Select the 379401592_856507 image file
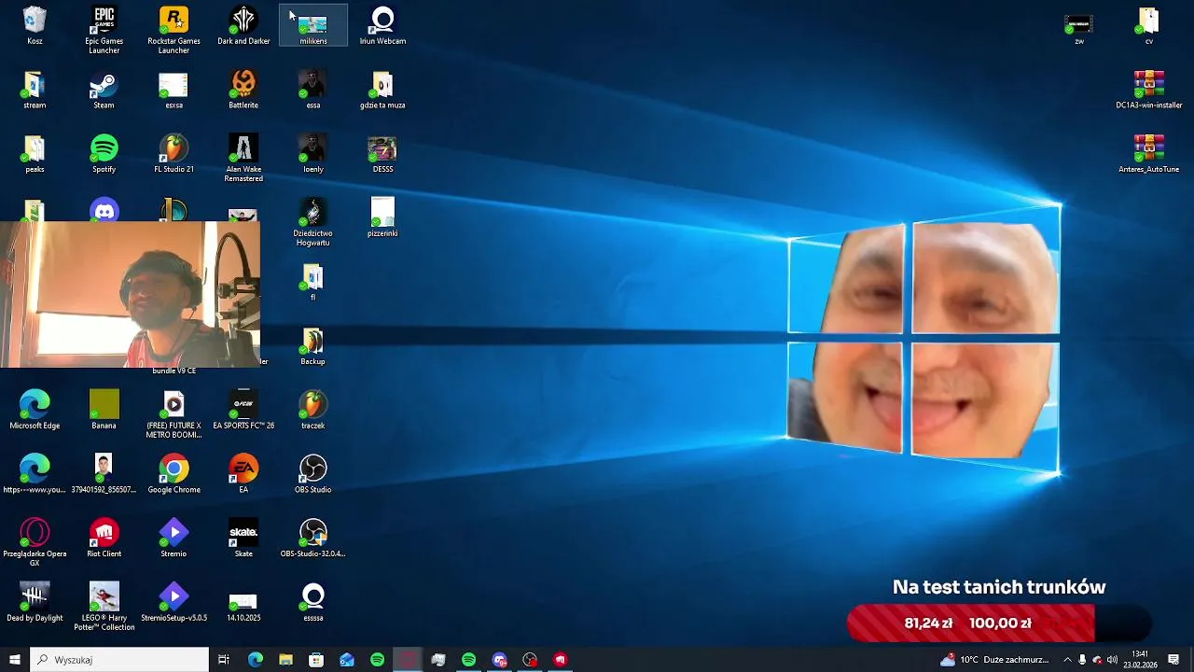 [104, 475]
